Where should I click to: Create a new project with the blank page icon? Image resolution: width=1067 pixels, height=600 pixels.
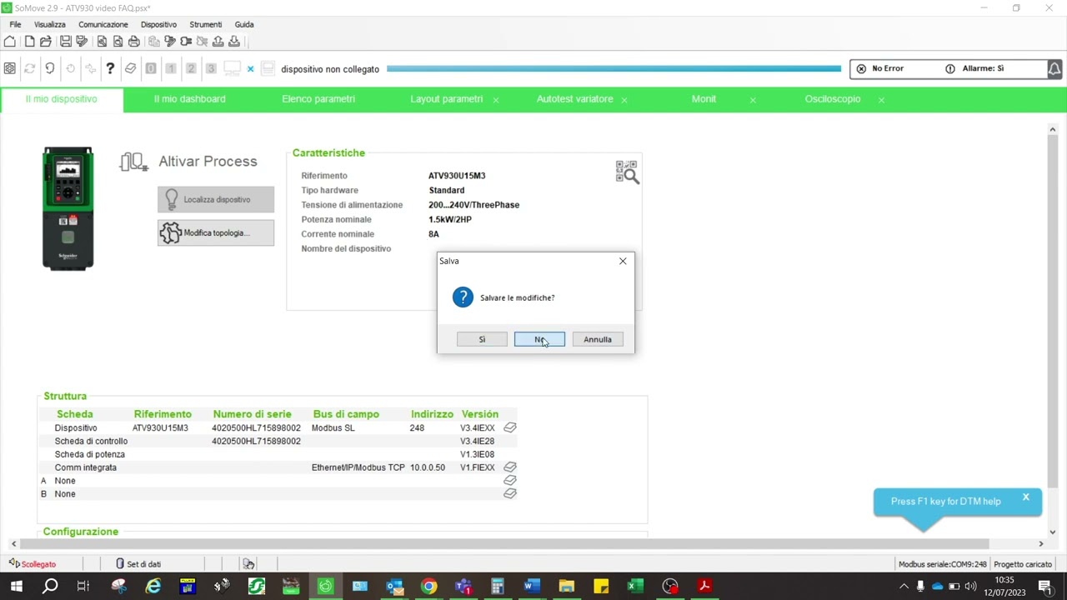coord(29,42)
